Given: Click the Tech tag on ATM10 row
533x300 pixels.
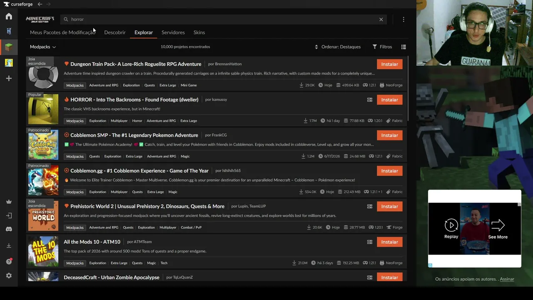Looking at the screenshot, I should point(164,263).
